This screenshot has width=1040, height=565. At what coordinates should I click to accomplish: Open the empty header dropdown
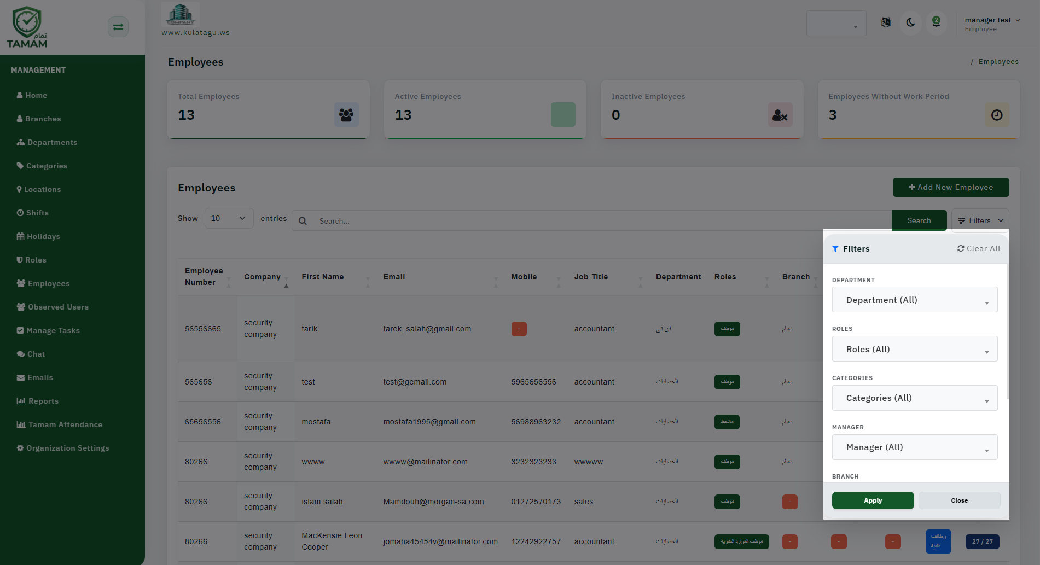coord(836,24)
